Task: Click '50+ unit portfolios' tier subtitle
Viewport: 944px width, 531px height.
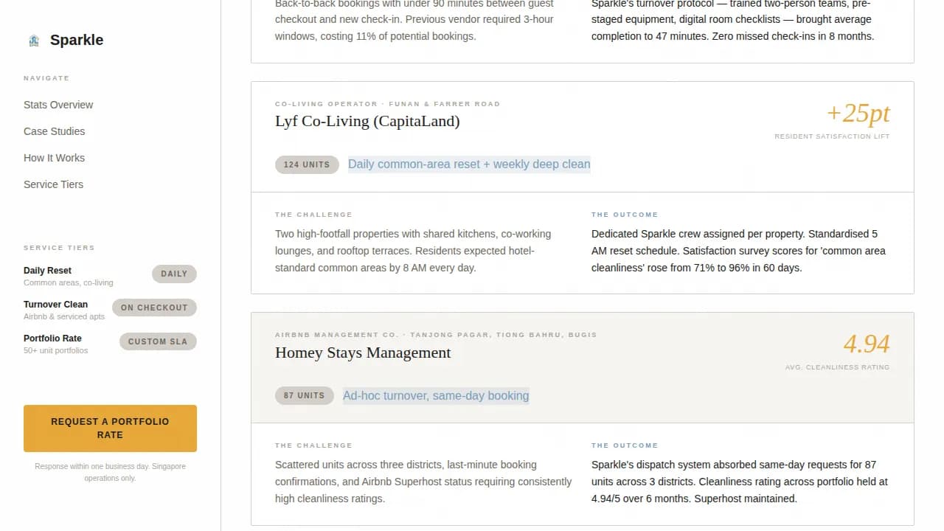Action: pos(55,350)
